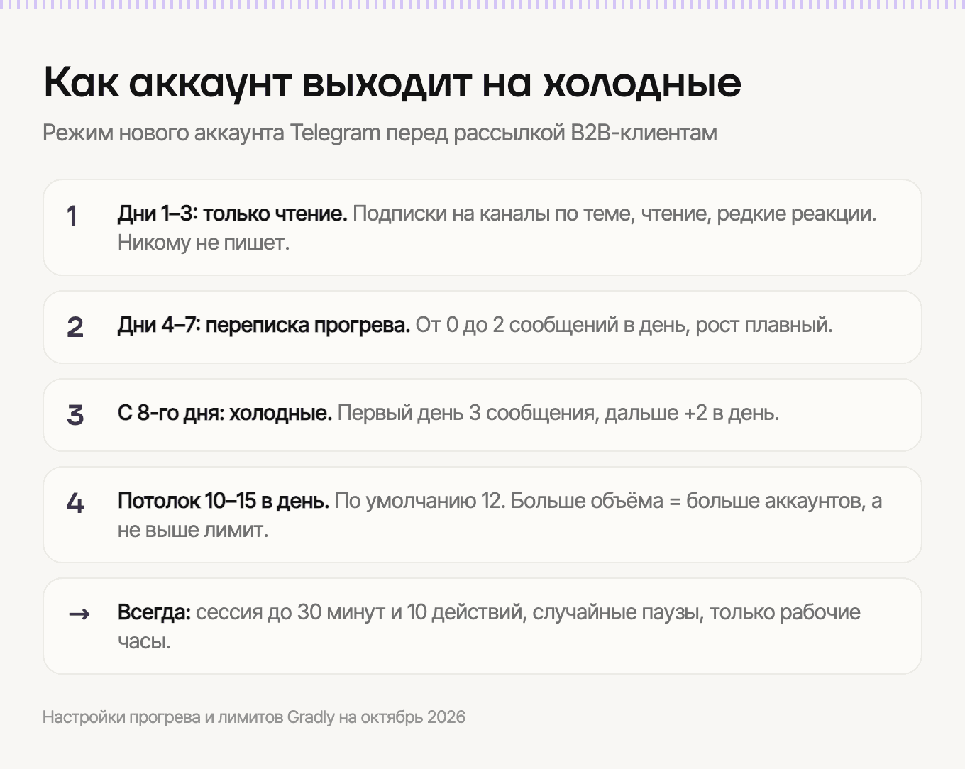Click bold text "С 8-го дня: холодные."

[x=225, y=413]
